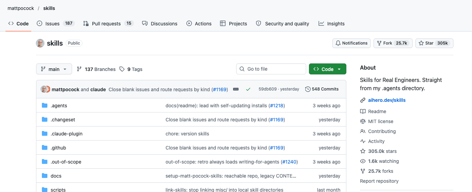Open the aihero.dev/skills website link
The image size is (472, 192).
pos(387,100)
